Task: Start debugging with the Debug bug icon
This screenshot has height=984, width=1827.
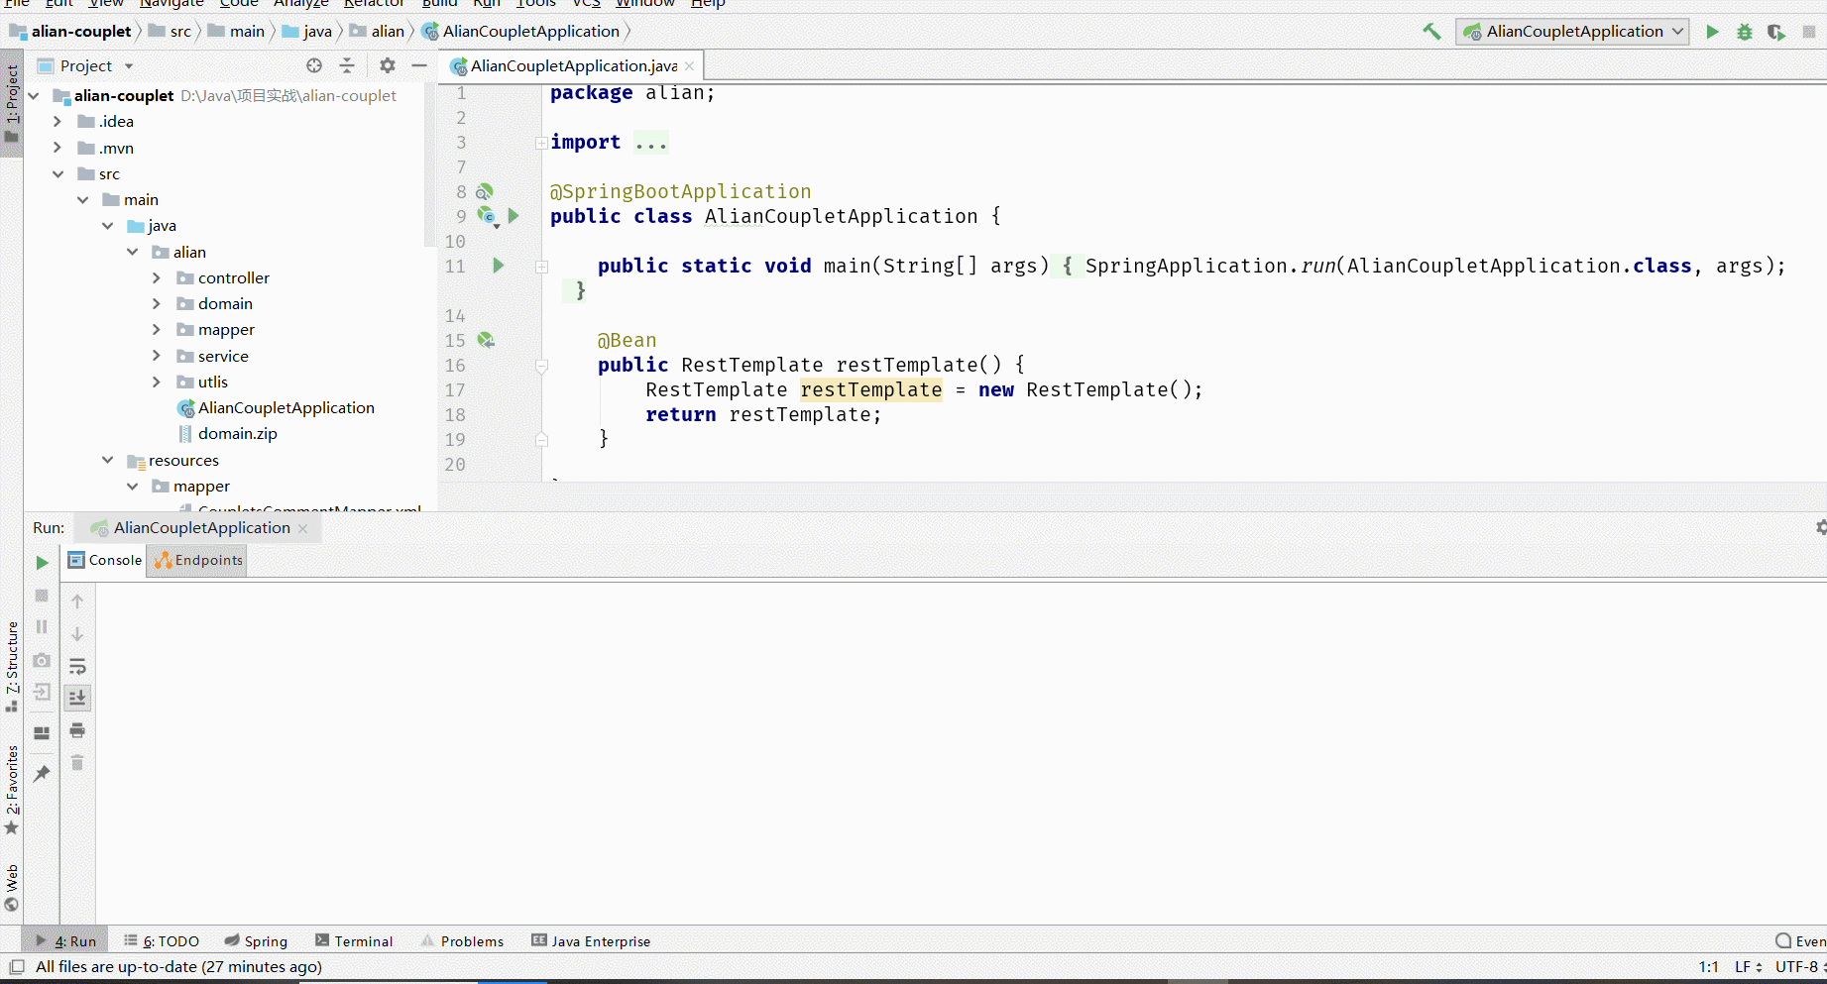Action: tap(1744, 31)
